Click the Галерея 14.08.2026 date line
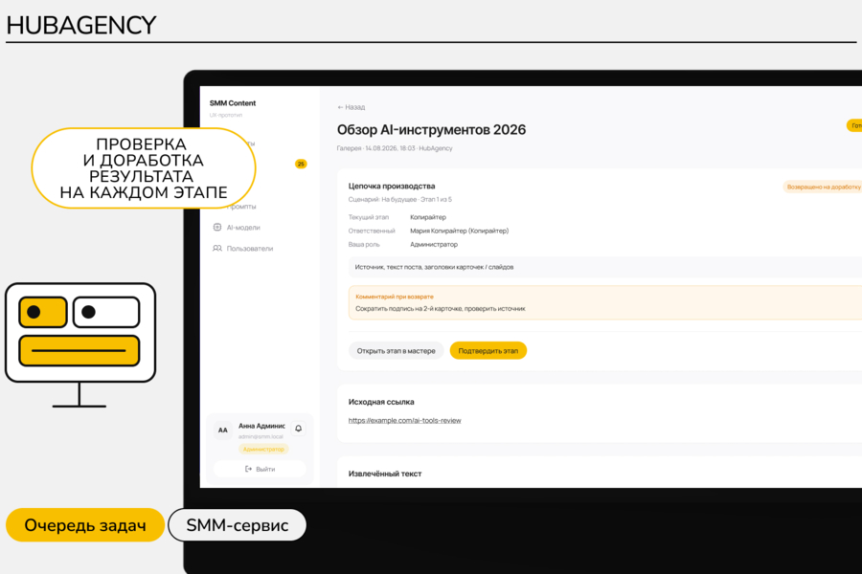The width and height of the screenshot is (862, 574). [x=395, y=148]
